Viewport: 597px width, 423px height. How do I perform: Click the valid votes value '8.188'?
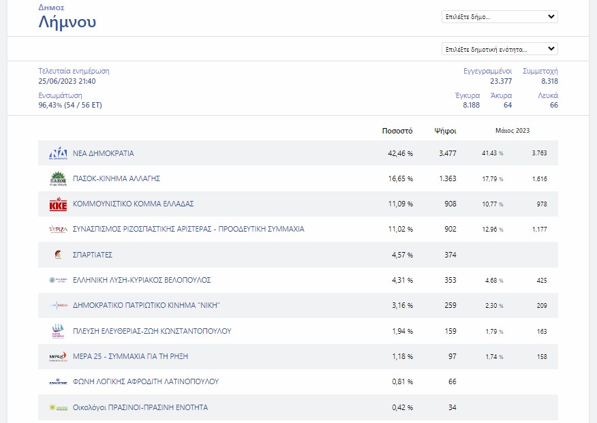[x=472, y=105]
